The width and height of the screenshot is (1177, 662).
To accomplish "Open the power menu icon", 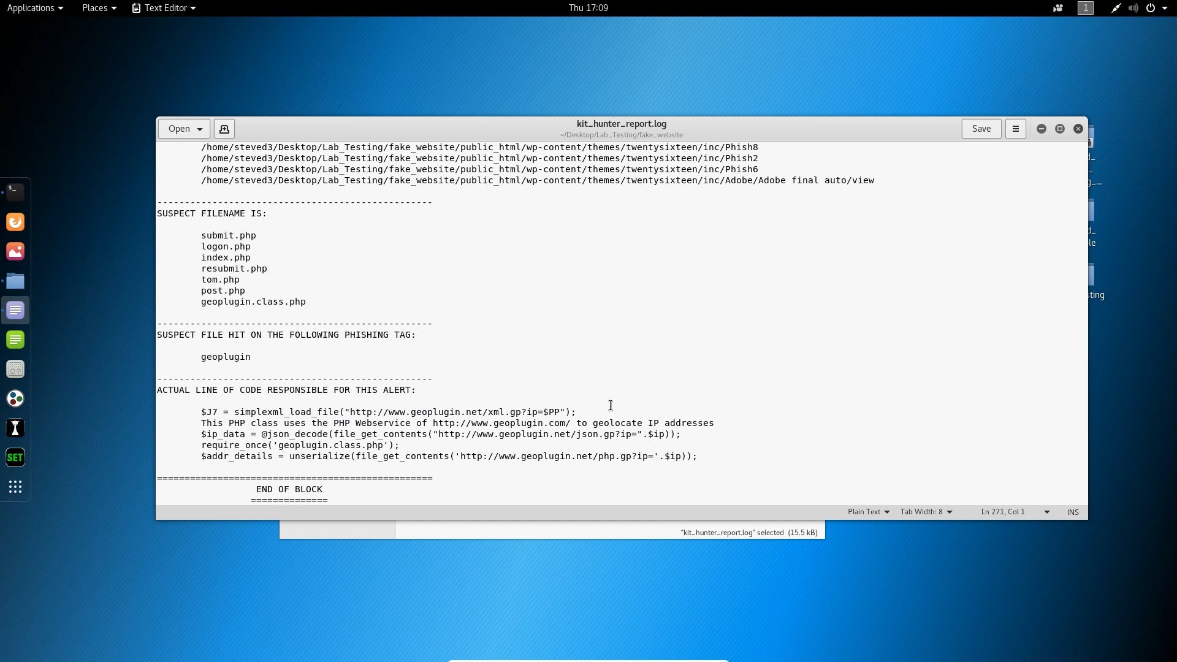I will pyautogui.click(x=1150, y=8).
